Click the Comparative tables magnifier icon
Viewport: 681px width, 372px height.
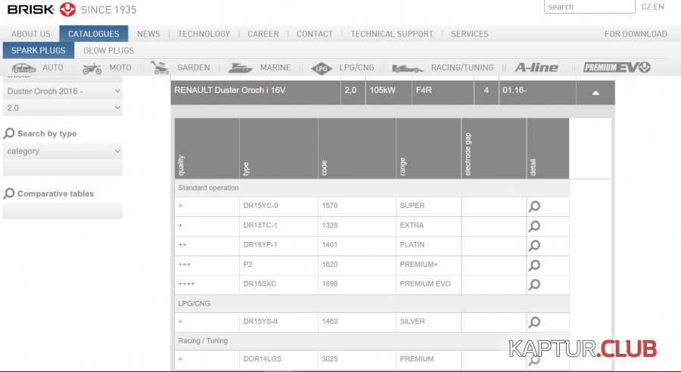click(x=8, y=193)
